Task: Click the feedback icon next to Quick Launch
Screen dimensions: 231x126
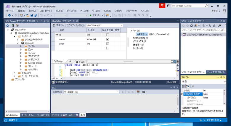Action: 168,6
